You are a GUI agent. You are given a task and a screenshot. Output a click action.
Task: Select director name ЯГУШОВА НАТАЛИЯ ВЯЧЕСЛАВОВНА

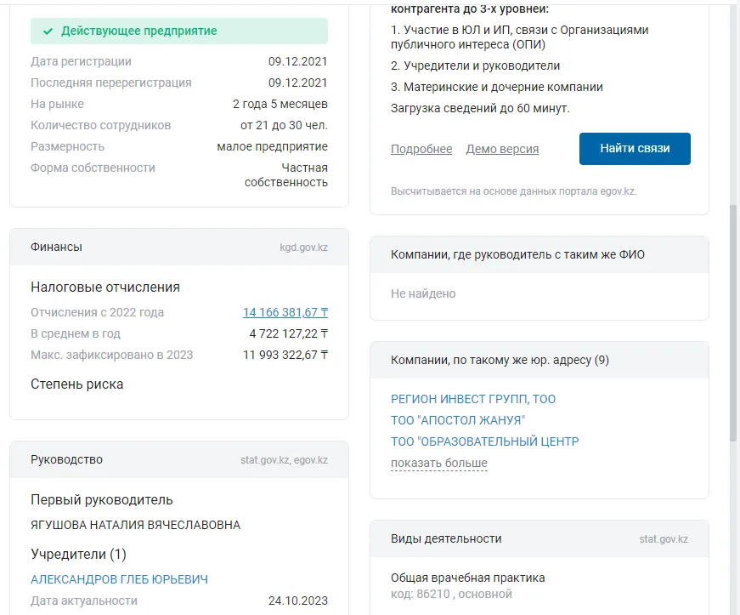coord(136,525)
